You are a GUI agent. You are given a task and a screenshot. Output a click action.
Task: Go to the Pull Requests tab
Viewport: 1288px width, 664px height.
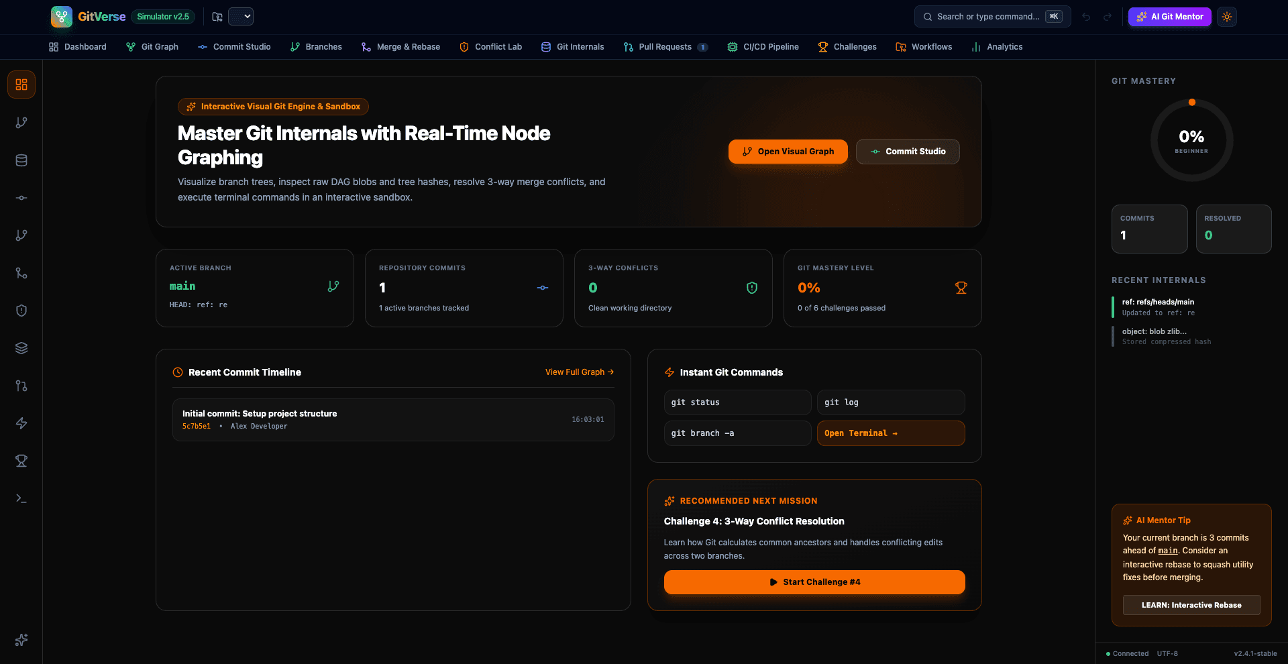click(x=665, y=47)
